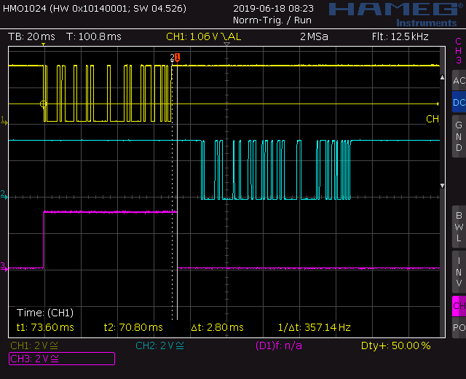
Task: Click the channel 2 ground marker on left edge
Action: point(4,194)
